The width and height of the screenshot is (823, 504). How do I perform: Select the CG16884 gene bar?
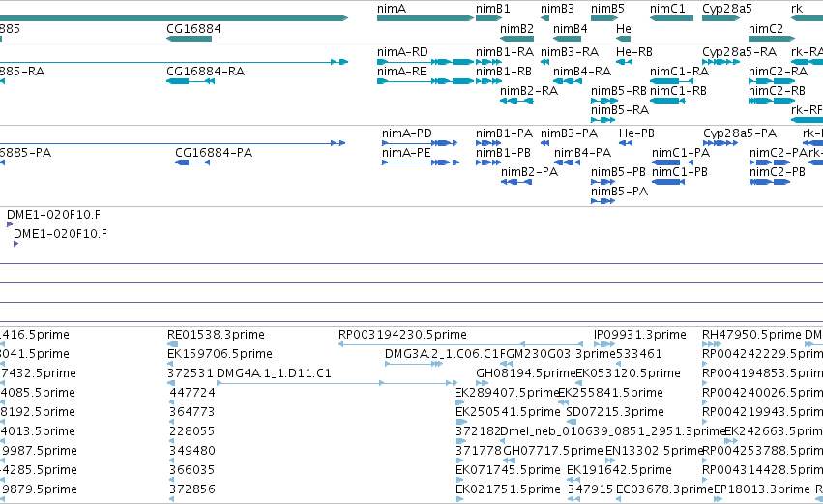pos(189,39)
